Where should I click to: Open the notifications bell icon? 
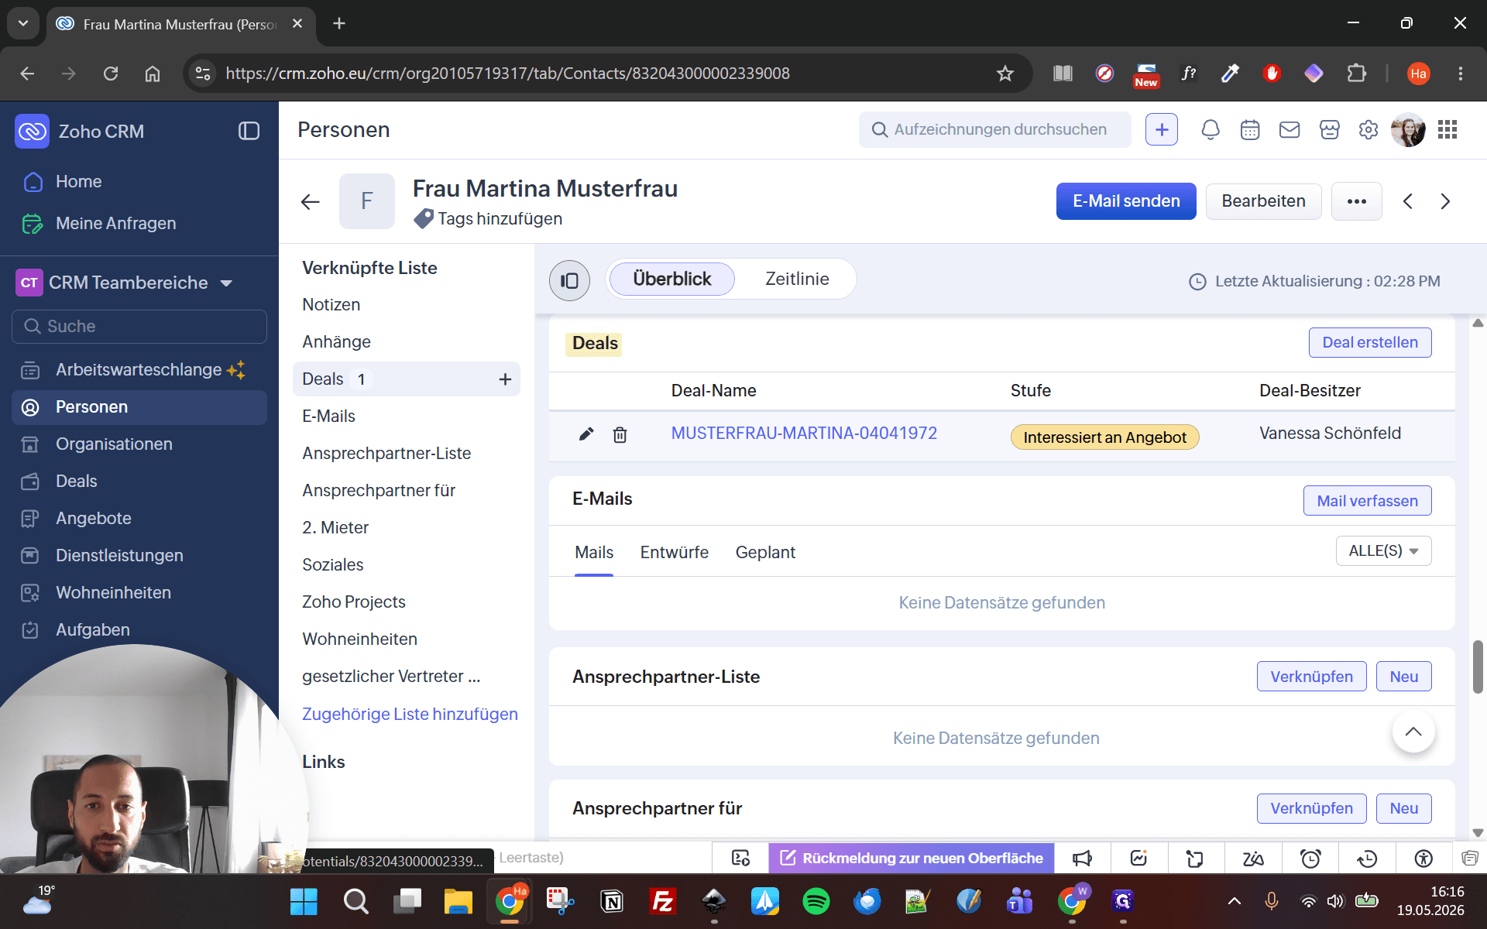coord(1211,130)
